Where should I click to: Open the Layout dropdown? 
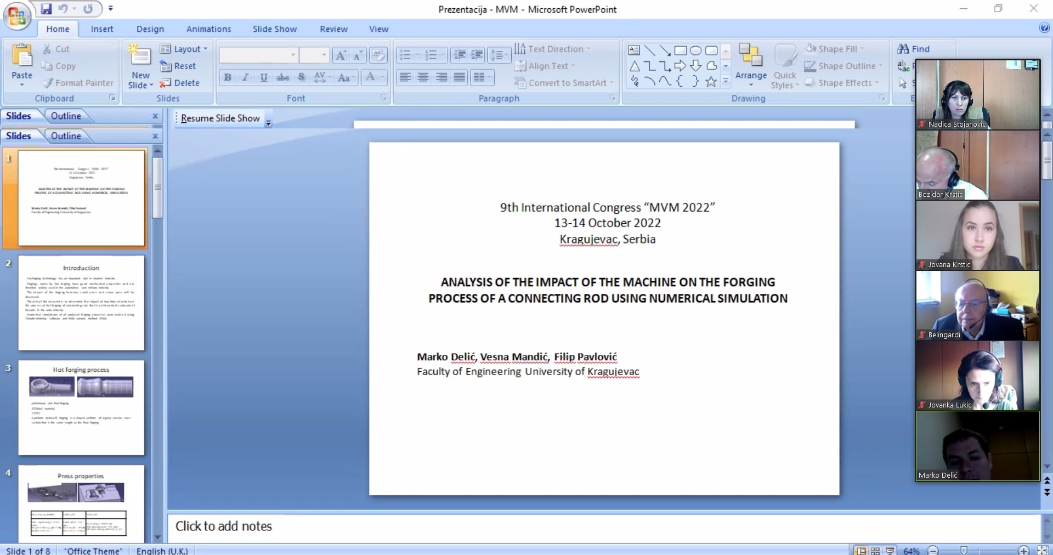[x=184, y=49]
